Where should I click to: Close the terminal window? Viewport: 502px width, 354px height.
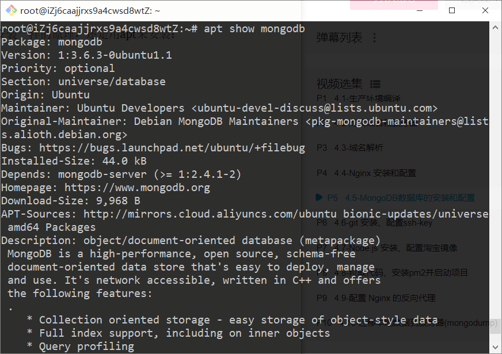(x=485, y=10)
